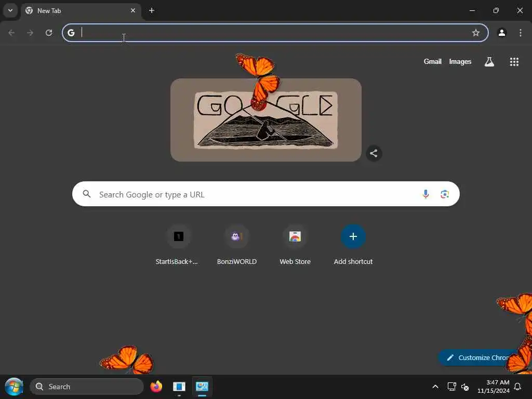Viewport: 532px width, 399px height.
Task: Open the blue window app on taskbar
Action: [179, 387]
